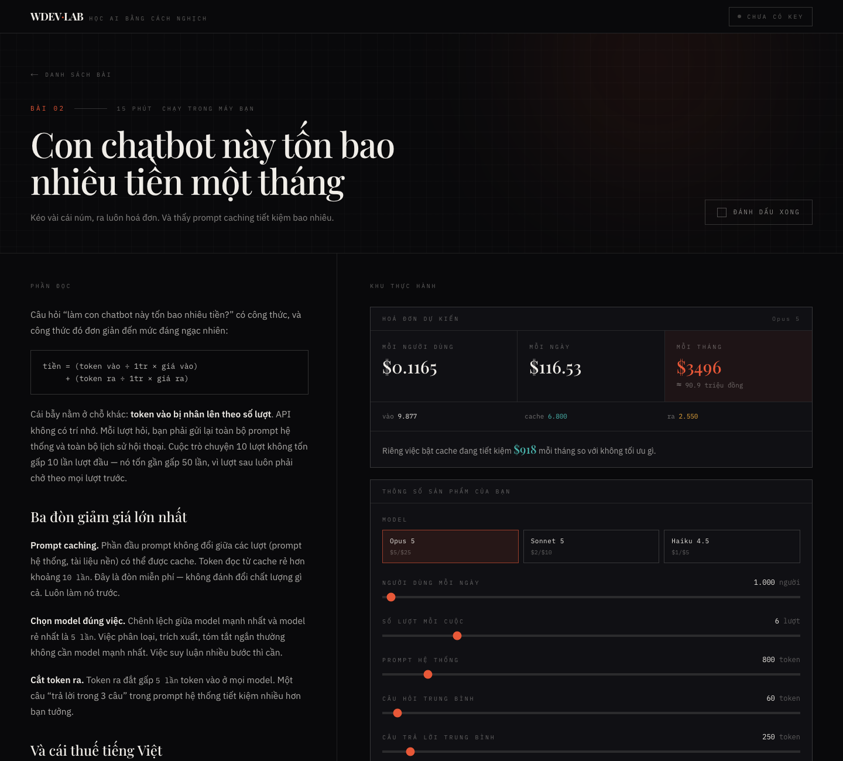Click the 'Chưa có key' status button
The width and height of the screenshot is (843, 761).
click(x=770, y=17)
